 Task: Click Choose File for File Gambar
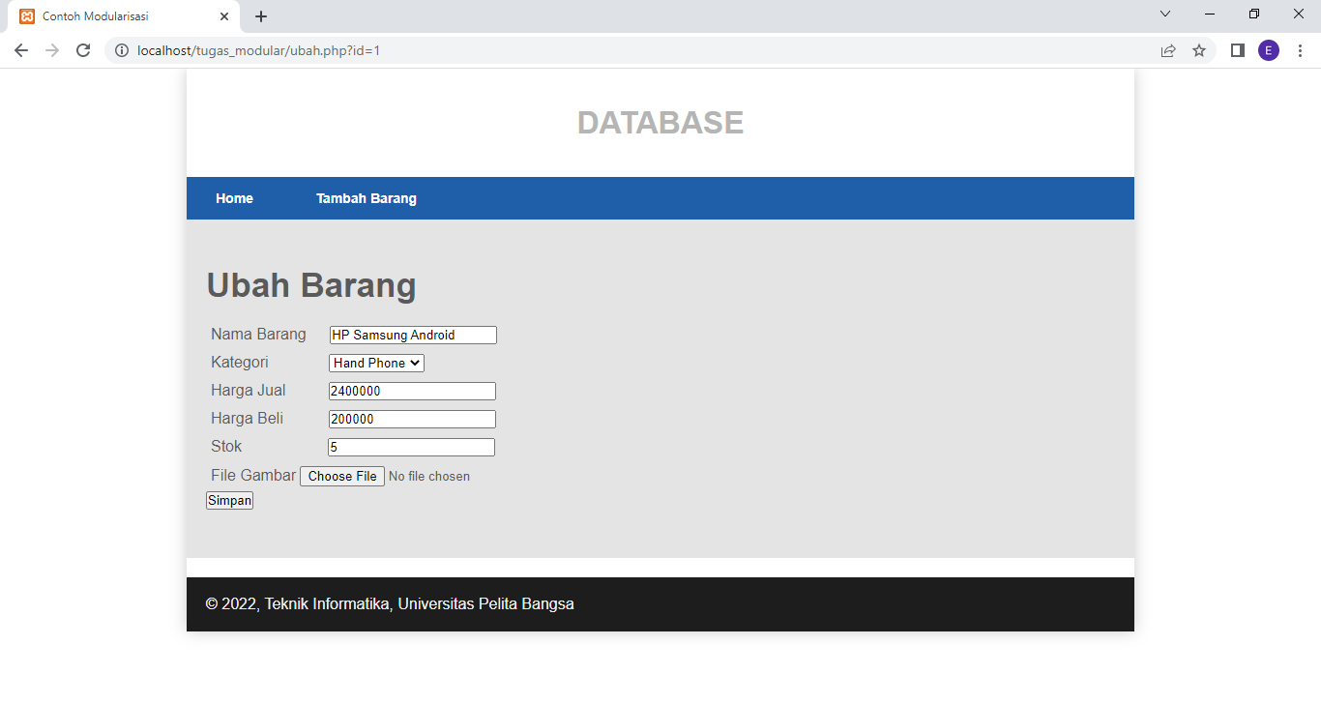341,476
